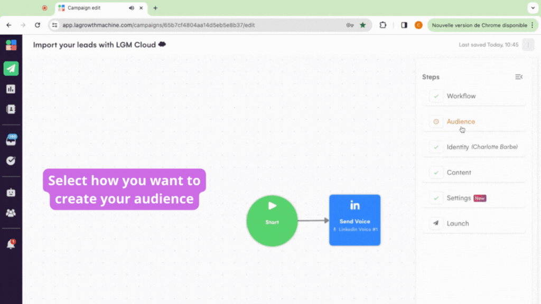Screen dimensions: 541x304
Task: Open the leads contact book icon
Action: pos(11,109)
